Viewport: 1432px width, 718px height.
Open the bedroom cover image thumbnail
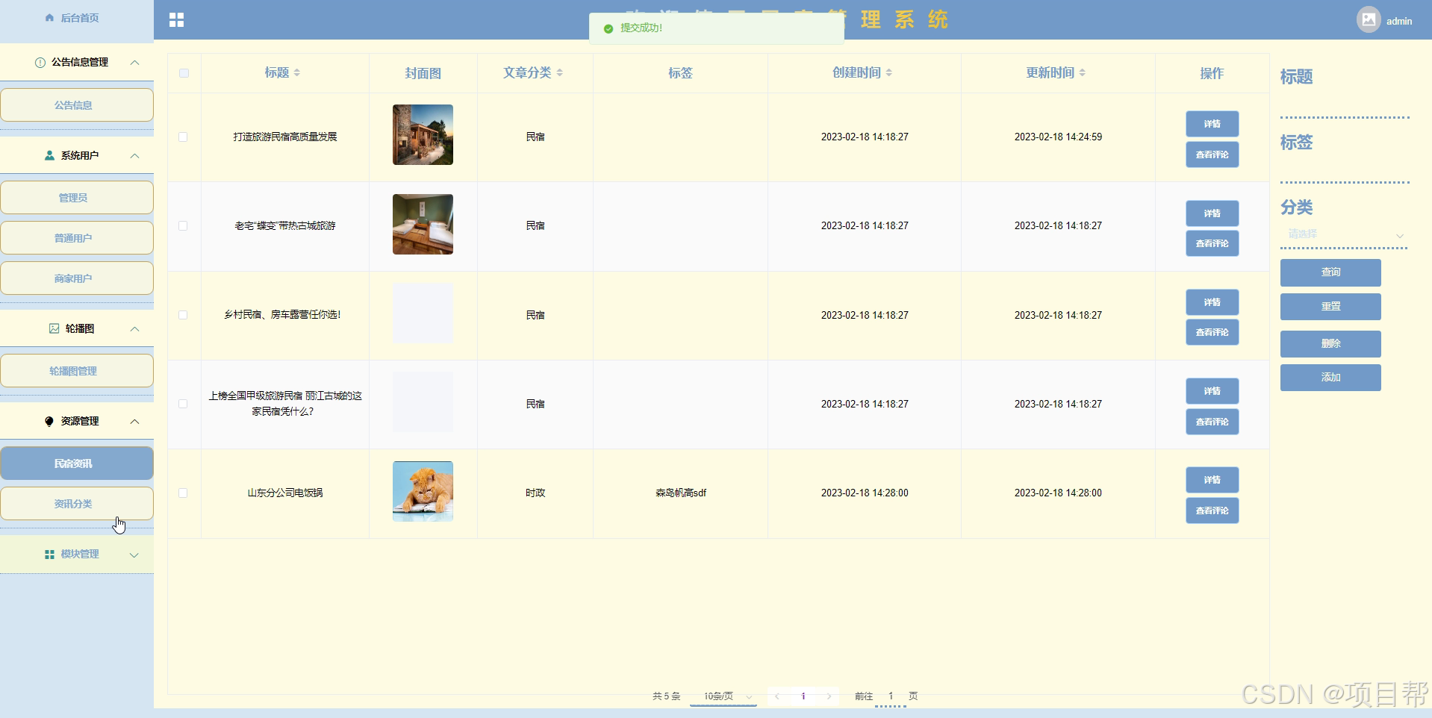(x=423, y=224)
